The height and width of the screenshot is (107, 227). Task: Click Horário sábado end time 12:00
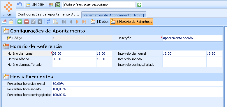click(104, 59)
